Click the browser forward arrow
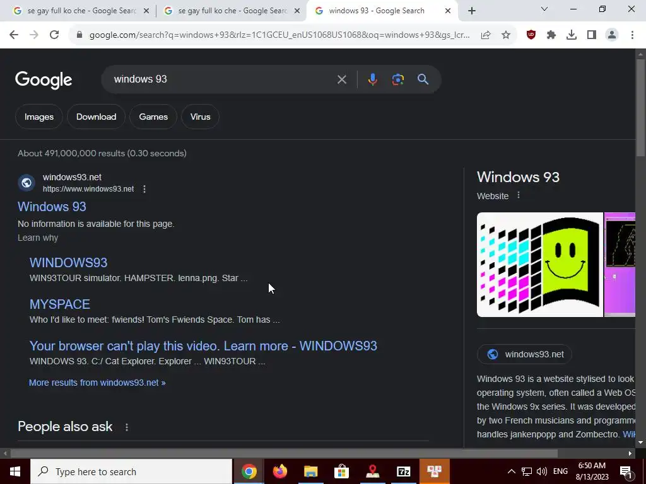 pos(34,35)
